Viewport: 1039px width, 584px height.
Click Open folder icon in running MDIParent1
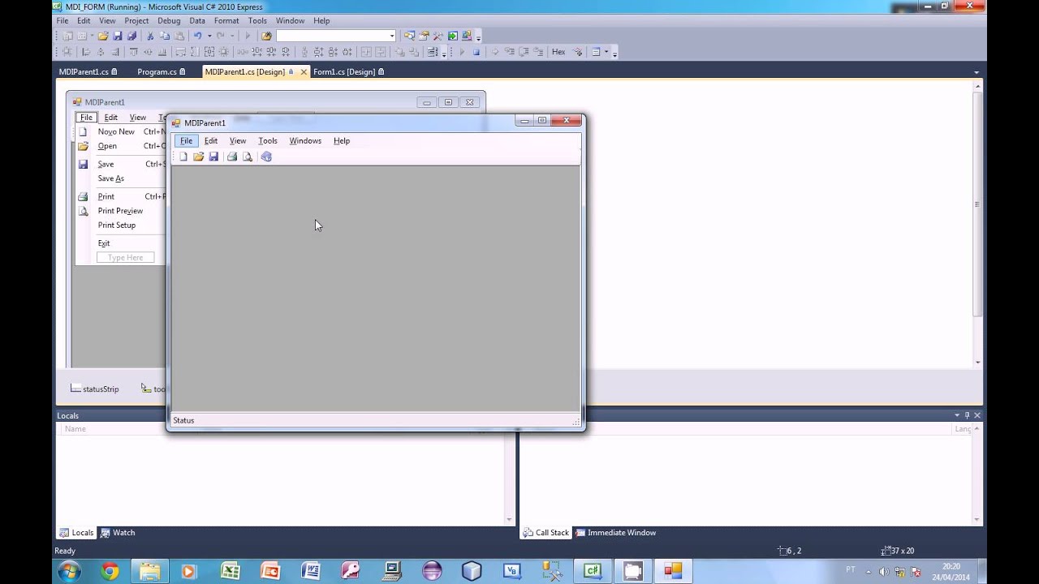[198, 157]
